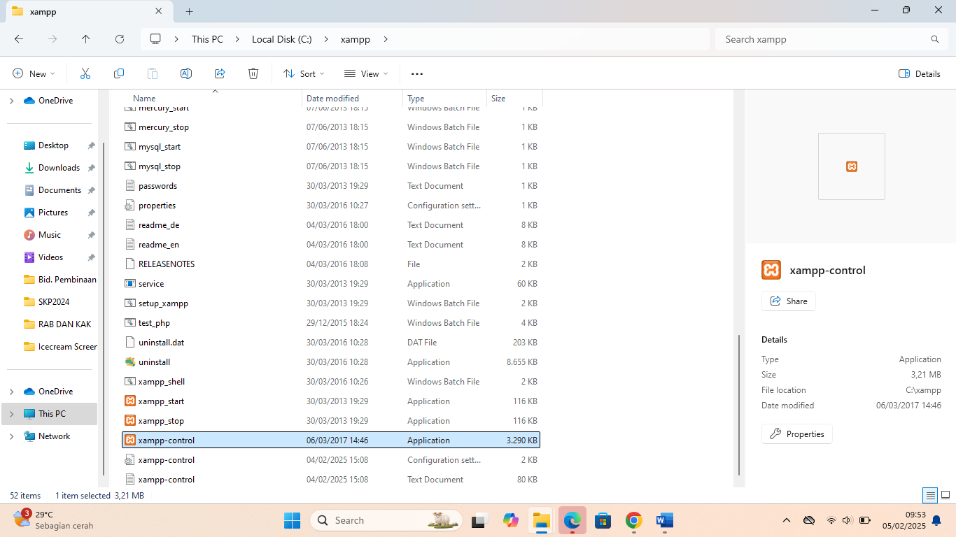
Task: Click Local Disk (C:) breadcrumb
Action: tap(282, 39)
